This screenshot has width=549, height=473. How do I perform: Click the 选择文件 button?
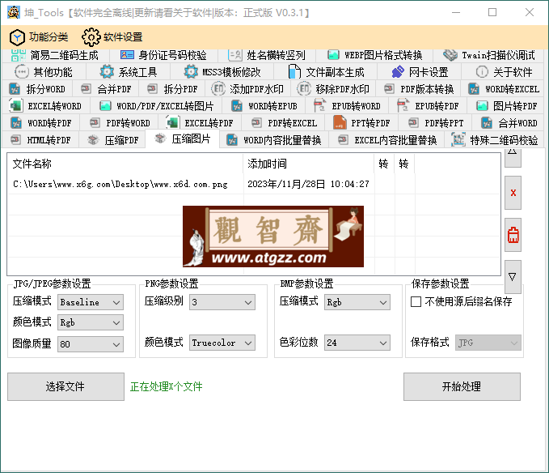[65, 386]
